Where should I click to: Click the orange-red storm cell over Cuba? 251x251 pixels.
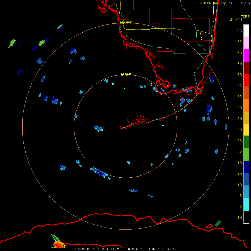(x=59, y=244)
